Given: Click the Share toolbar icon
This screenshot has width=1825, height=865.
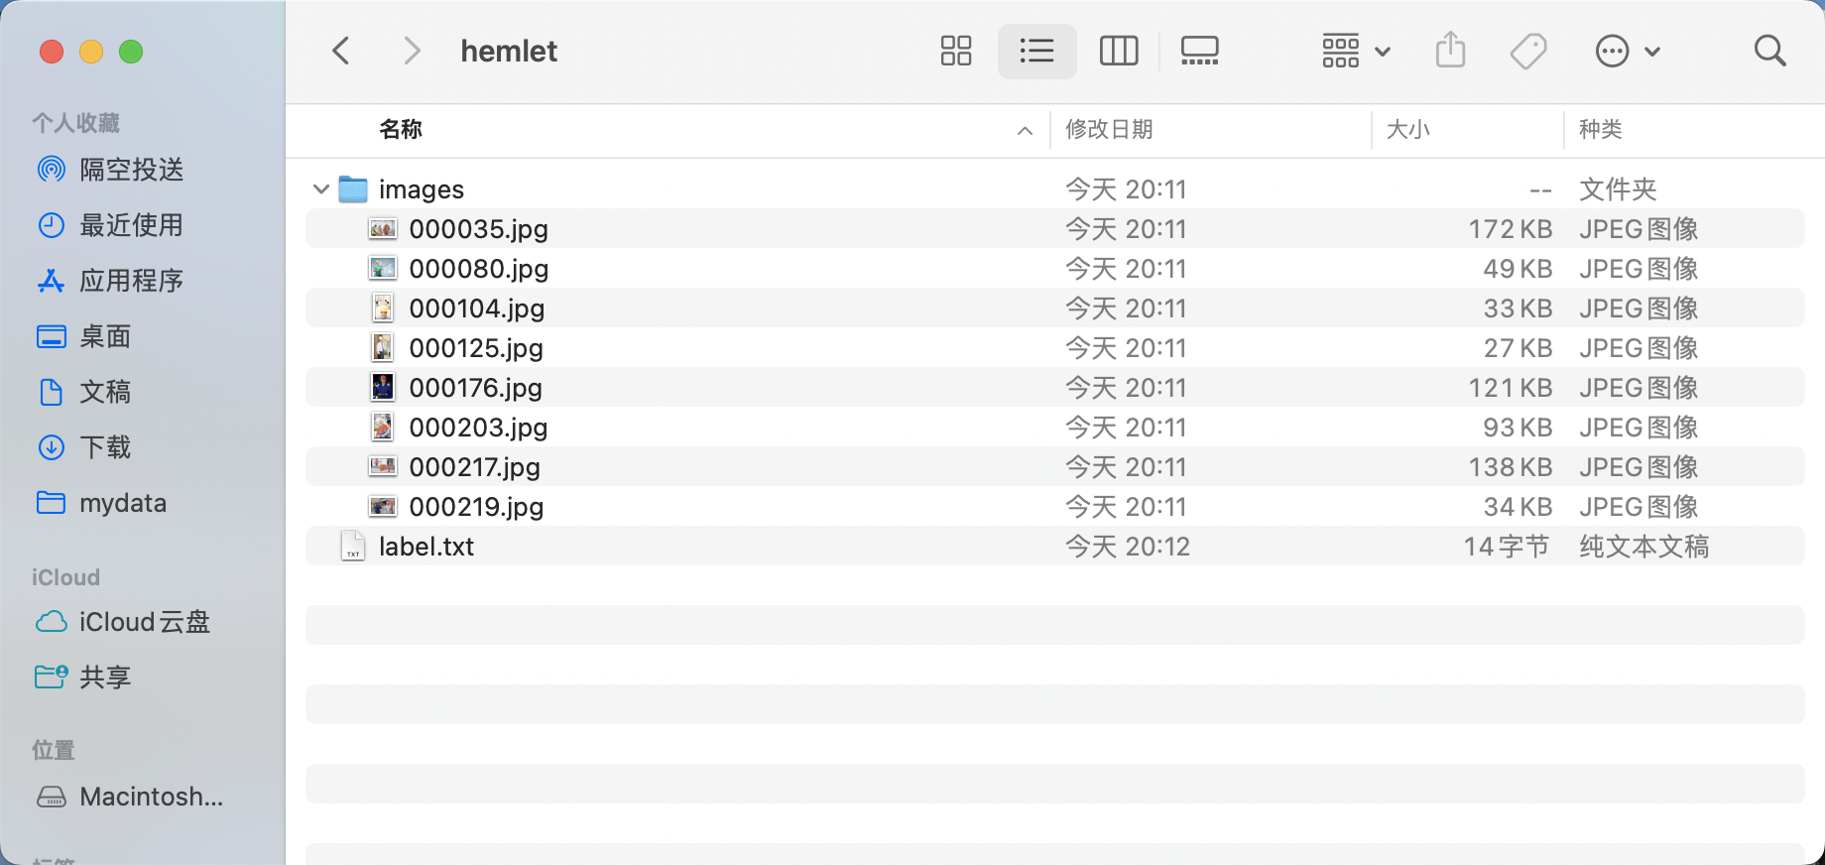Looking at the screenshot, I should click(x=1450, y=51).
